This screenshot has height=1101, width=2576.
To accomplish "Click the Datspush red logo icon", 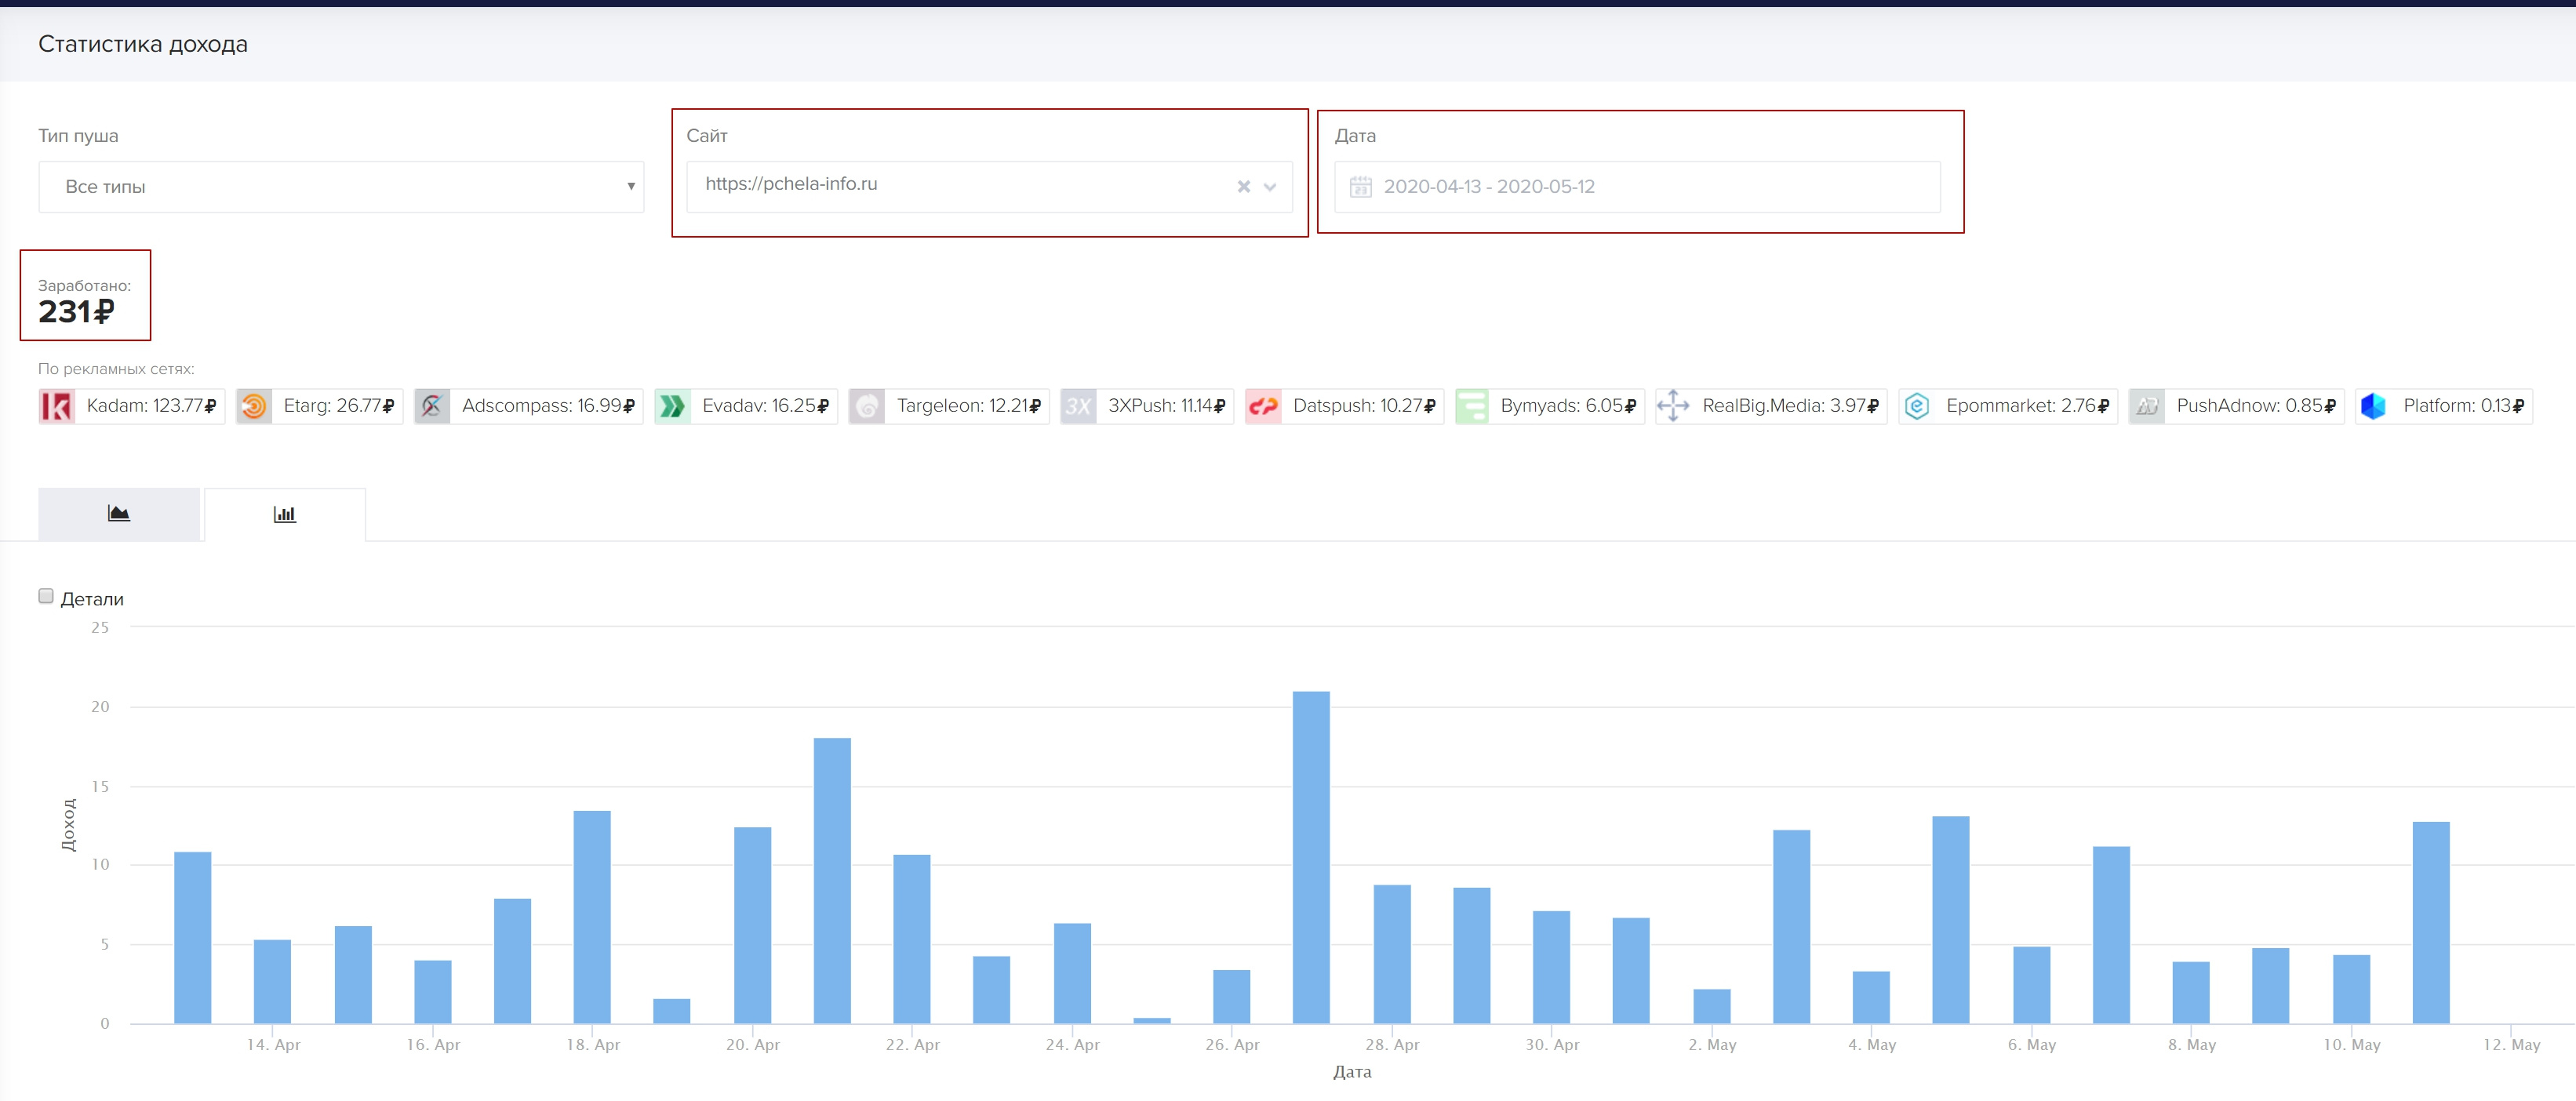I will click(x=1263, y=406).
